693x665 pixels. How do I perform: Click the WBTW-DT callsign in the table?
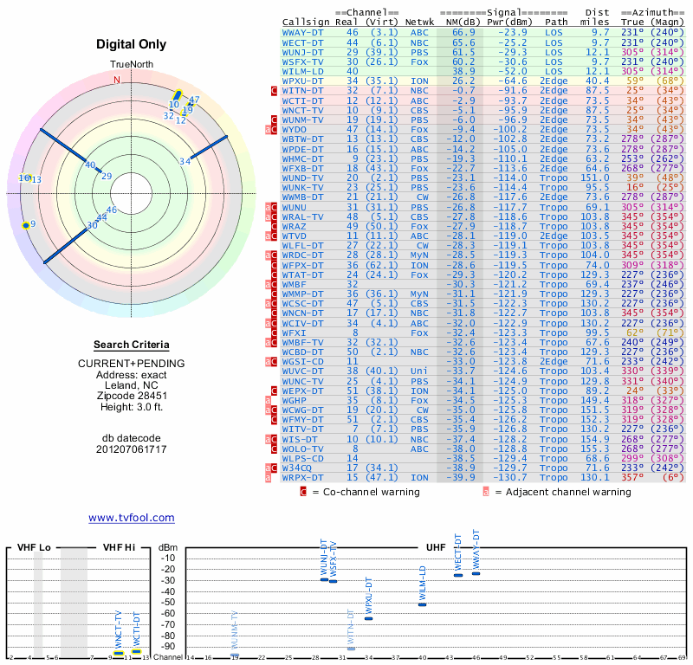tap(302, 139)
